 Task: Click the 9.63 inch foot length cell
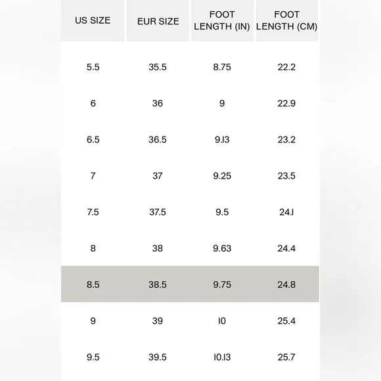coord(222,248)
